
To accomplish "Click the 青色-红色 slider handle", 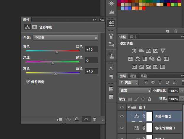I will click(x=57, y=52).
